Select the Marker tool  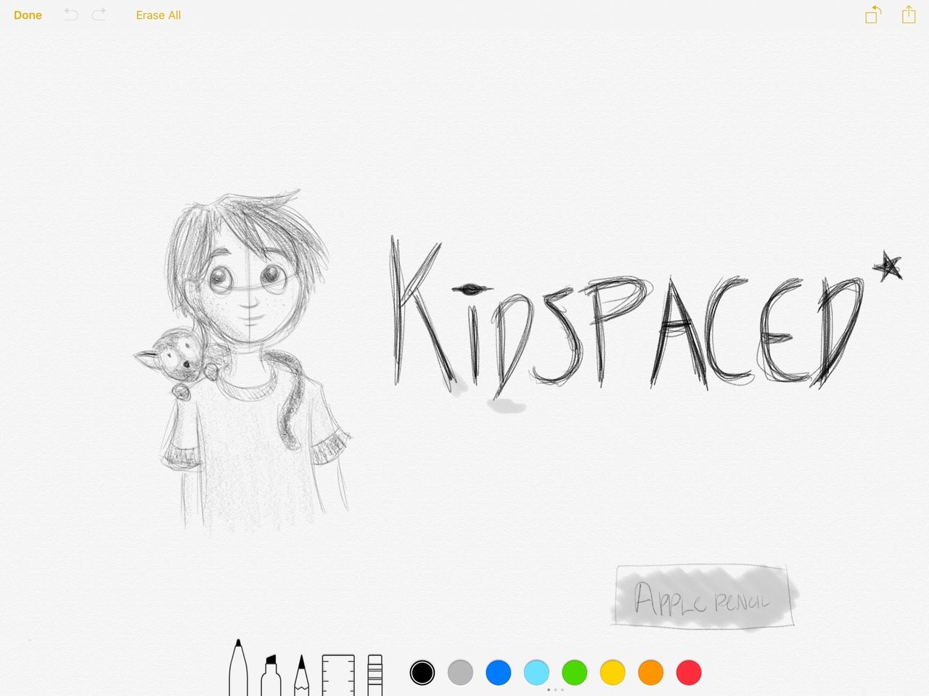[x=271, y=675]
